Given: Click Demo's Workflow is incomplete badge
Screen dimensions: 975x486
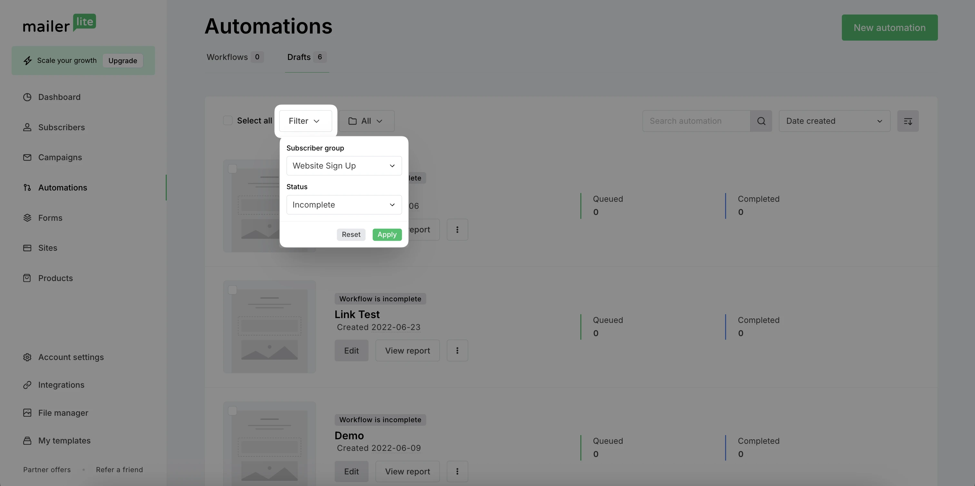Looking at the screenshot, I should [x=380, y=420].
